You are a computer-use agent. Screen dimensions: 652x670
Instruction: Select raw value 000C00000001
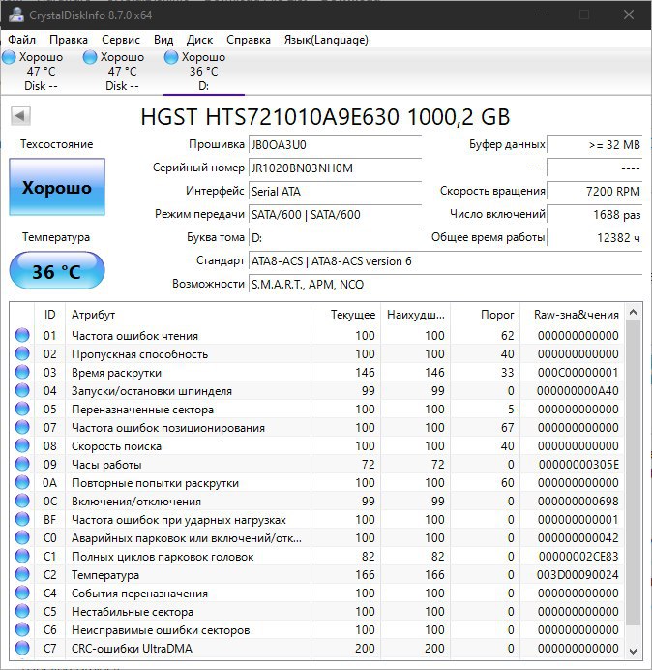(578, 373)
